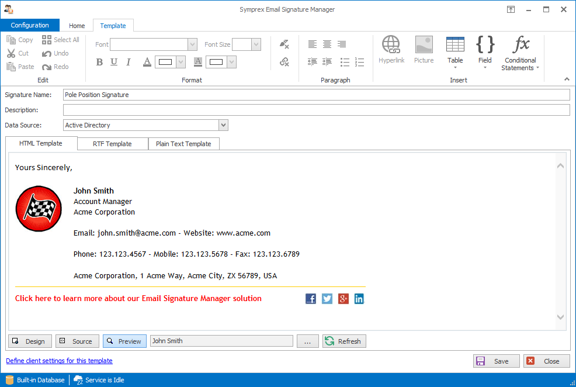Viewport: 576px width, 387px height.
Task: Increase paragraph indent
Action: (x=327, y=62)
